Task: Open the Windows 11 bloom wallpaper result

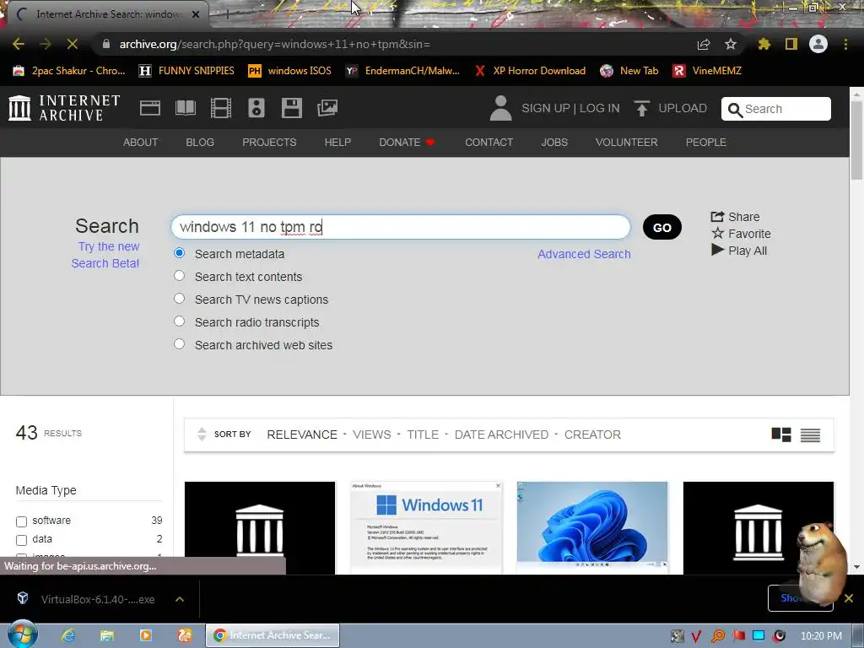Action: point(592,528)
